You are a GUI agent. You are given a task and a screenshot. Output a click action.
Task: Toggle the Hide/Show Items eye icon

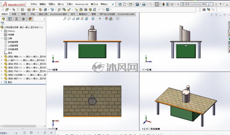pos(100,19)
